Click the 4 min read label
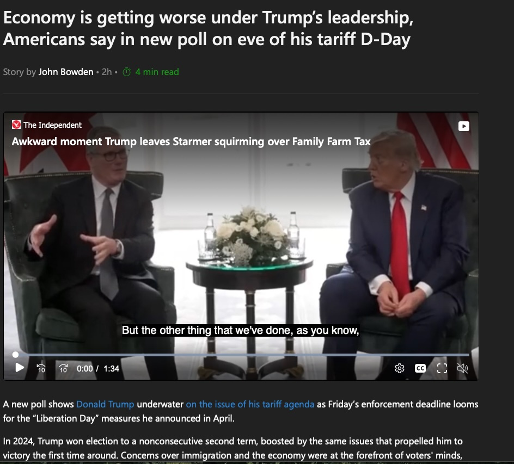This screenshot has width=514, height=464. [x=157, y=72]
